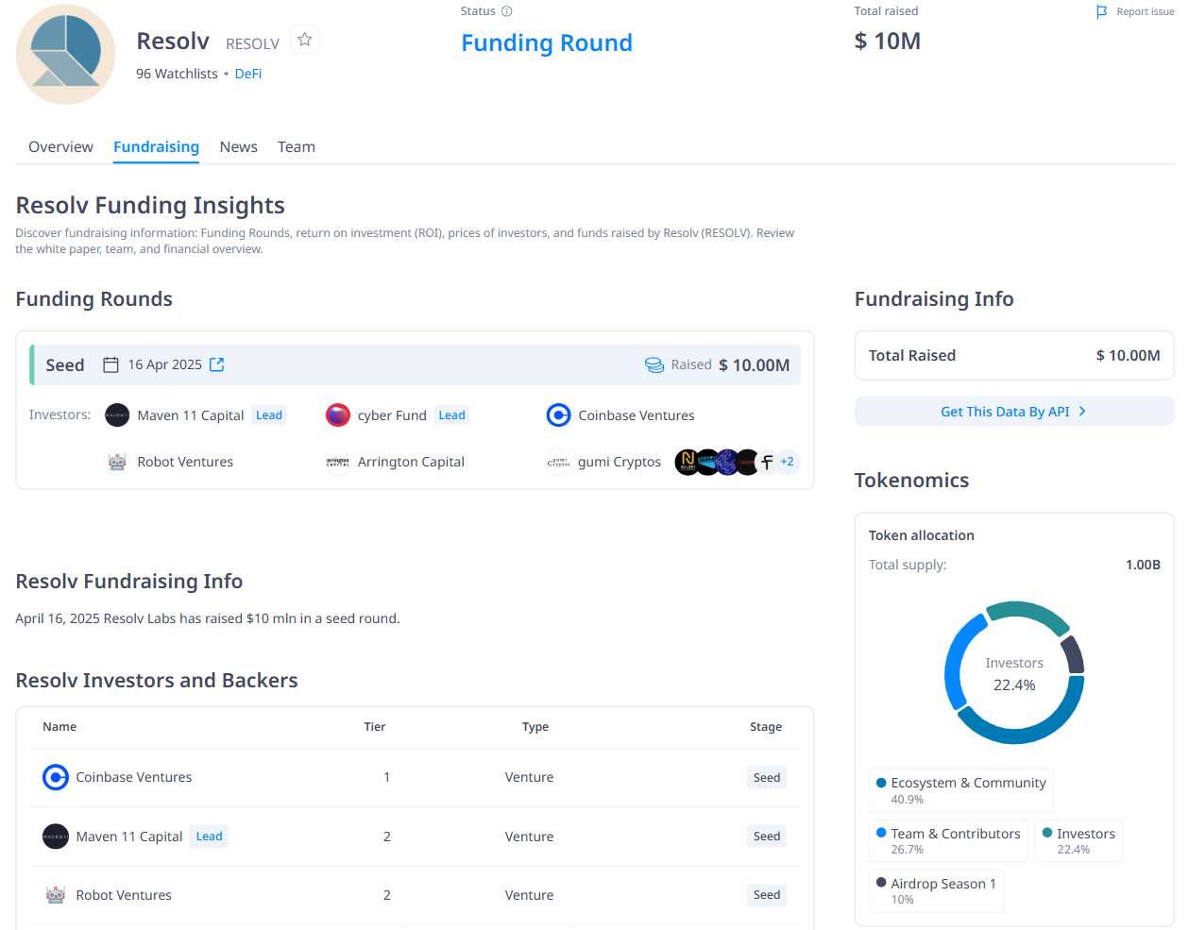The width and height of the screenshot is (1189, 930).
Task: Add Resolv to watchlist with star icon
Action: [304, 40]
